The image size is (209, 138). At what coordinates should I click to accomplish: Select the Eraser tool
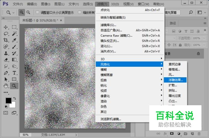pyautogui.click(x=6, y=60)
